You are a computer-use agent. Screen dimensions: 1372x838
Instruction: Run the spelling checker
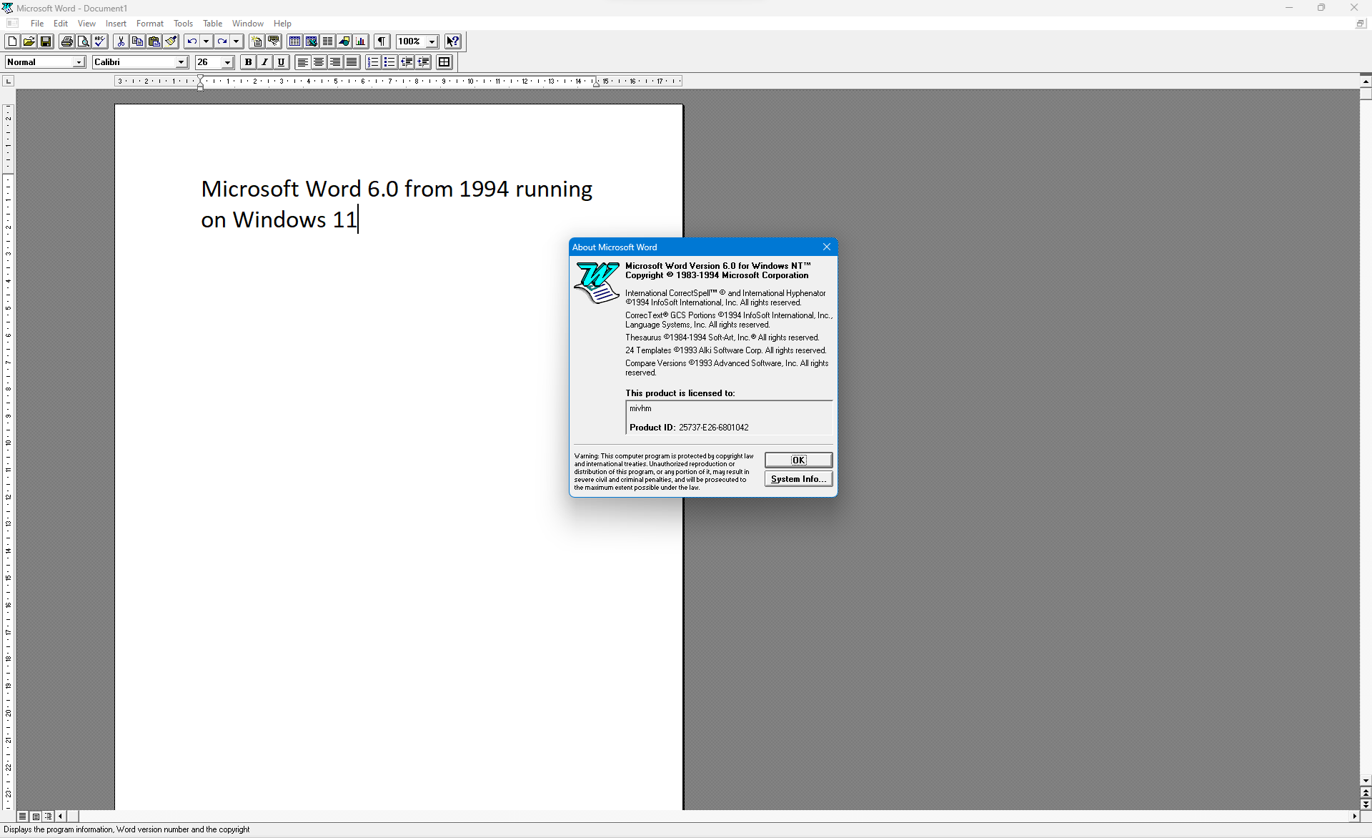(x=99, y=41)
